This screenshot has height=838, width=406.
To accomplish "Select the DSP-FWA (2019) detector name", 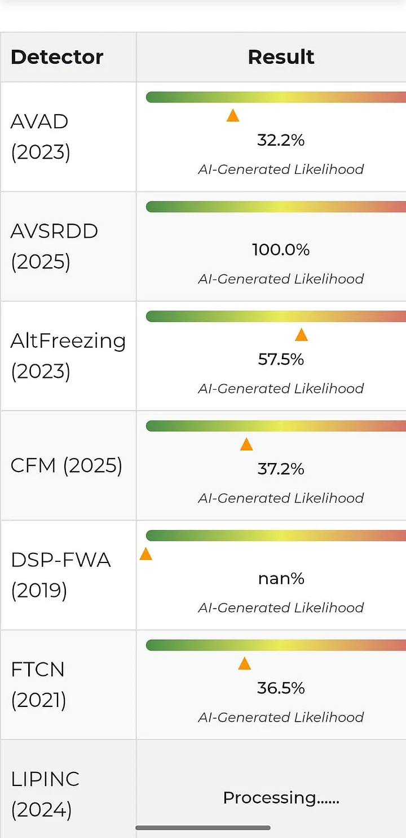I will tap(60, 575).
